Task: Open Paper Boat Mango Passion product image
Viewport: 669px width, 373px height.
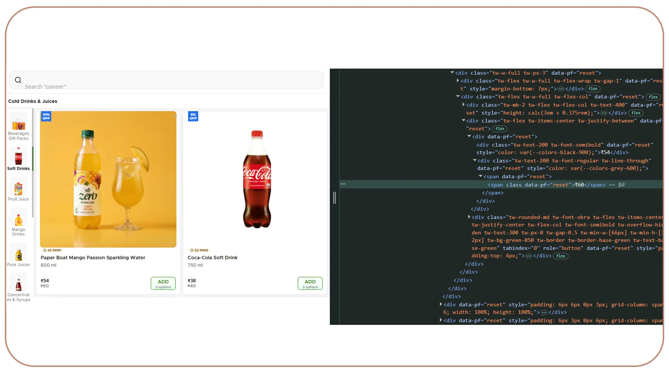Action: pyautogui.click(x=108, y=179)
